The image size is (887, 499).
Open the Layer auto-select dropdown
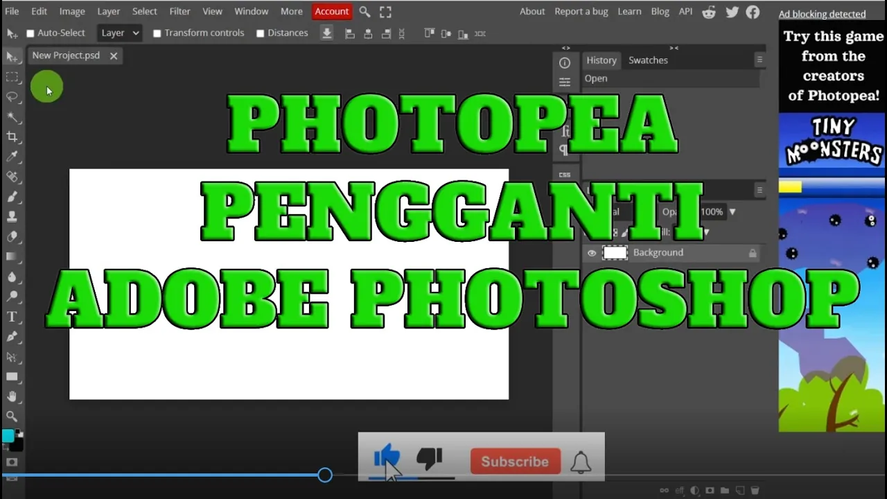click(119, 33)
